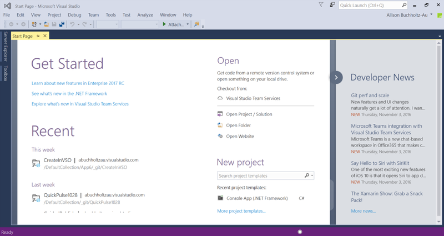Click the Undo toolbar icon
The width and height of the screenshot is (444, 236).
(73, 24)
